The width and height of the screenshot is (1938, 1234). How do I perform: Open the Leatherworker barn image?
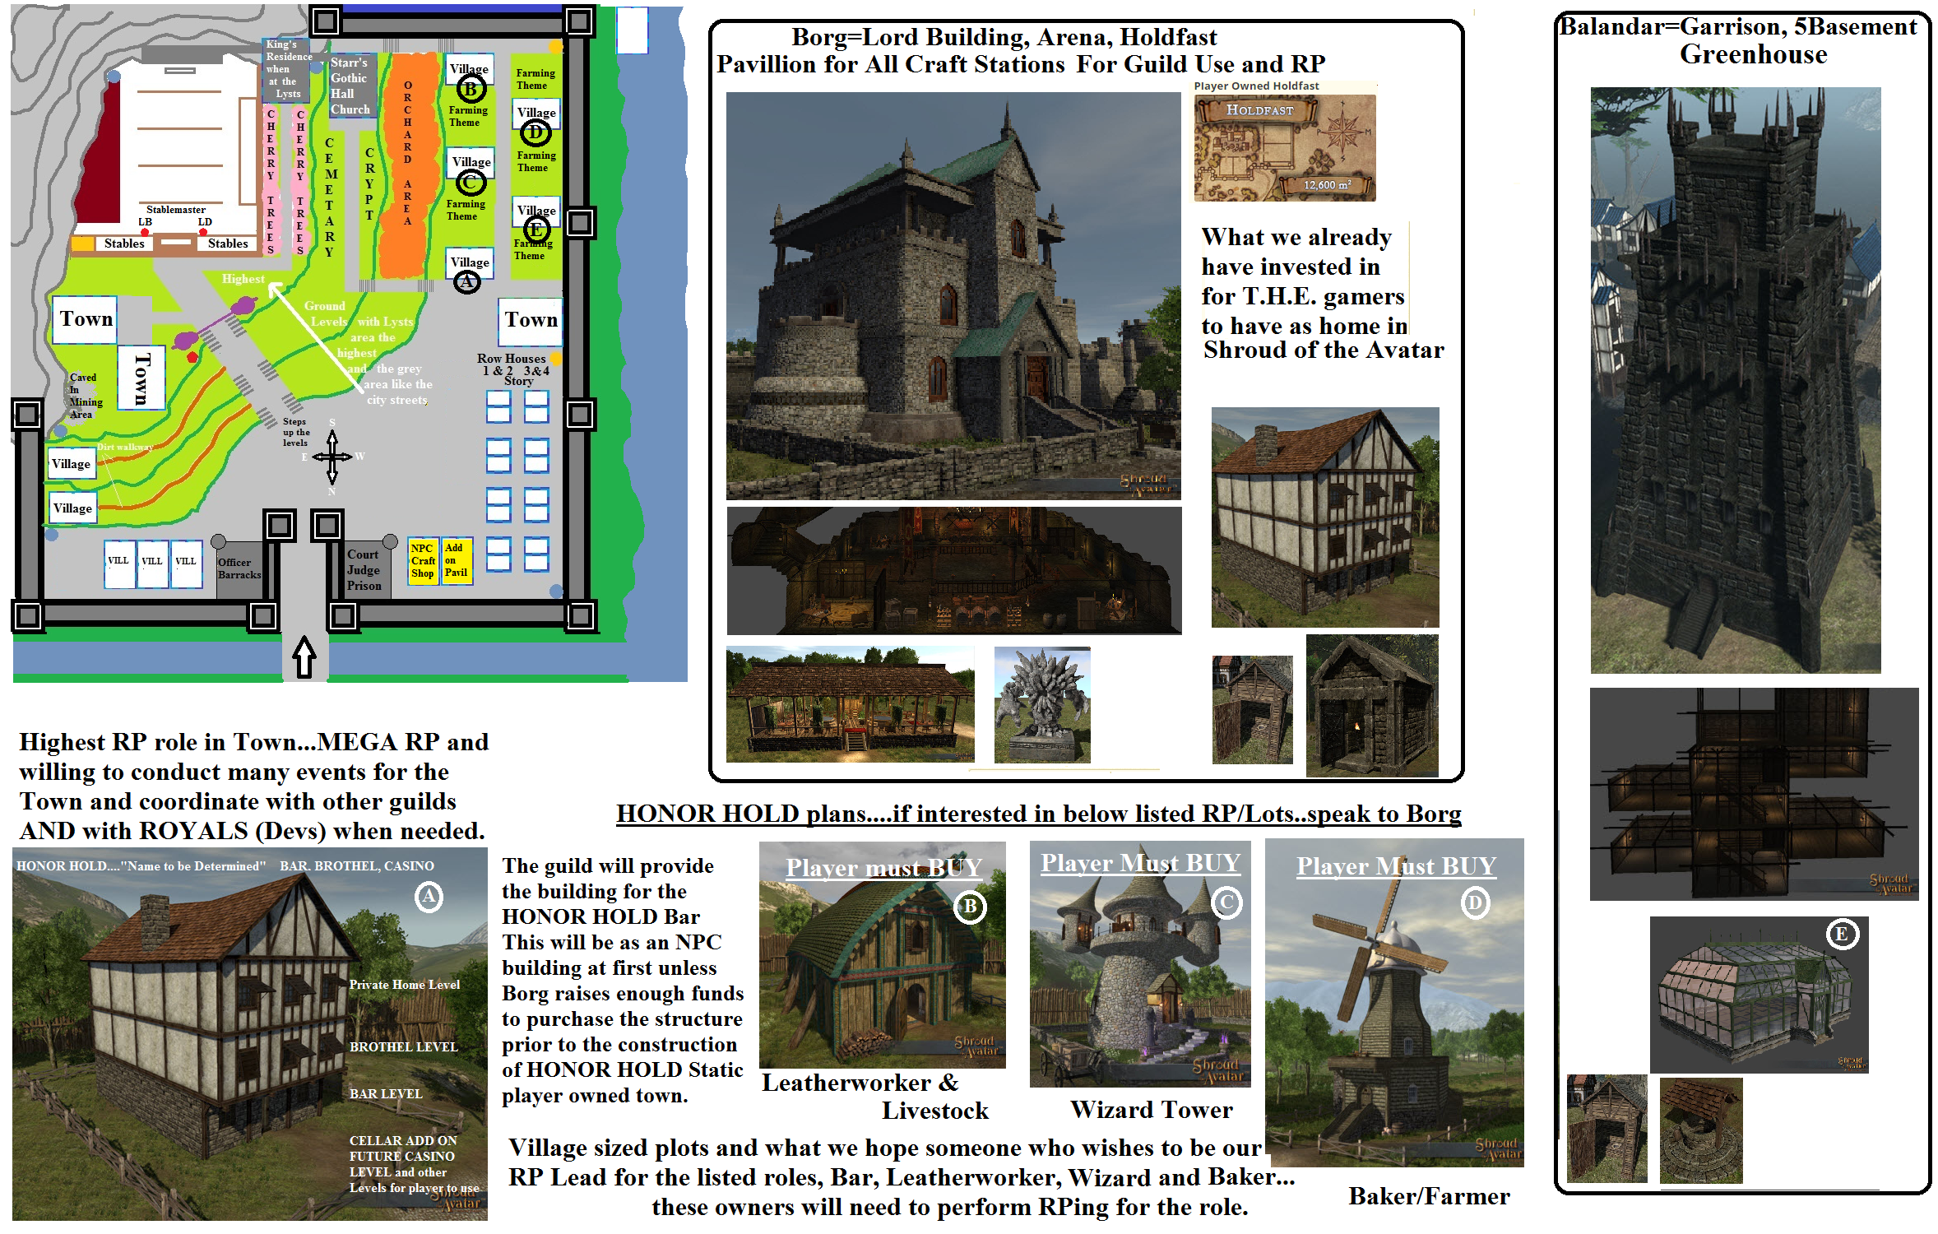pyautogui.click(x=882, y=954)
